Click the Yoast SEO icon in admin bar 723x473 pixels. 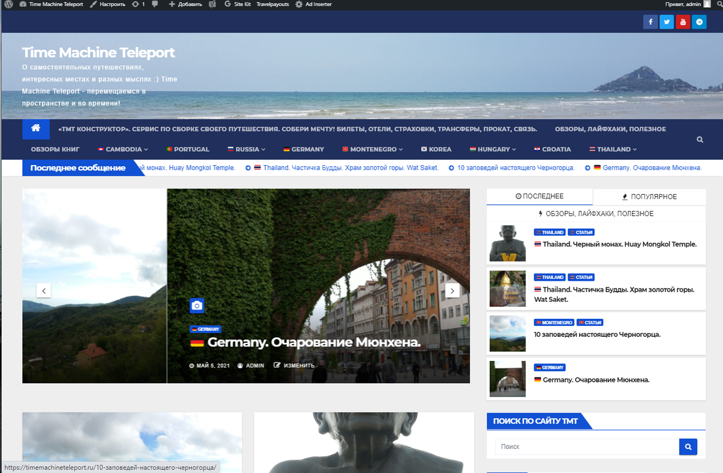point(213,4)
